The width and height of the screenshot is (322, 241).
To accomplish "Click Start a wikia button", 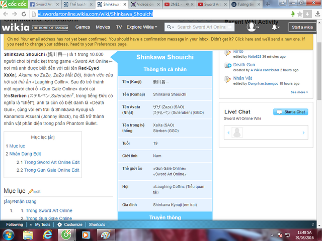I will pos(302,27).
